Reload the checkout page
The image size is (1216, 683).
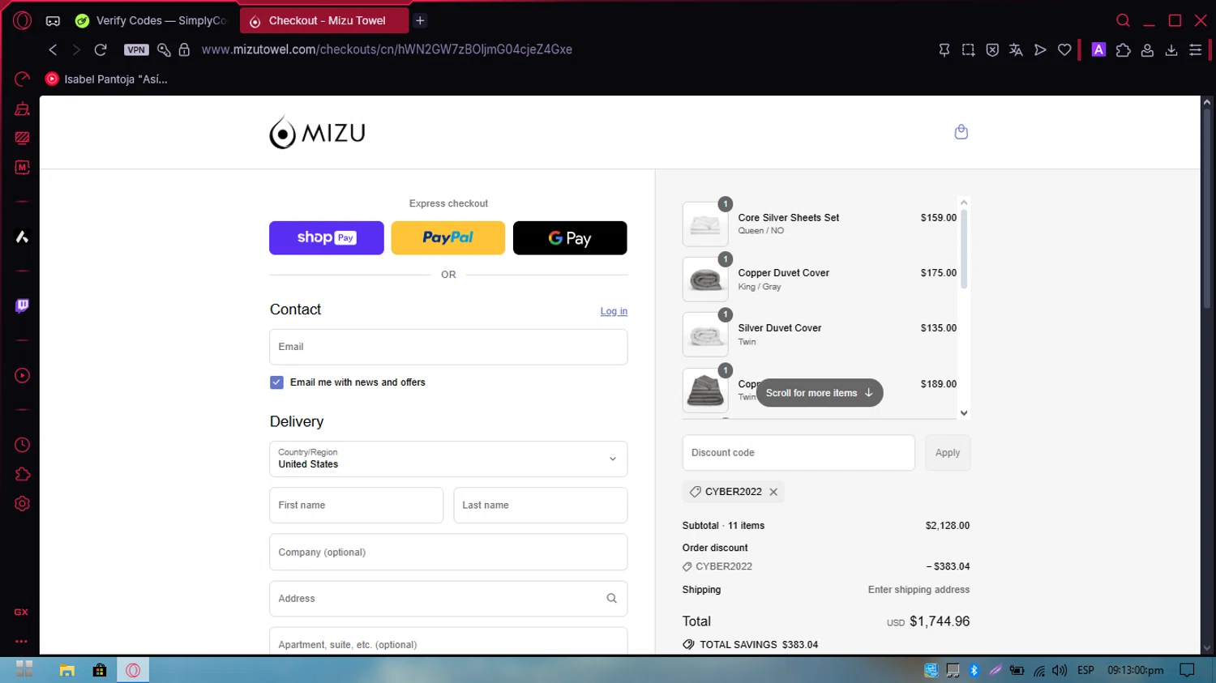(101, 49)
